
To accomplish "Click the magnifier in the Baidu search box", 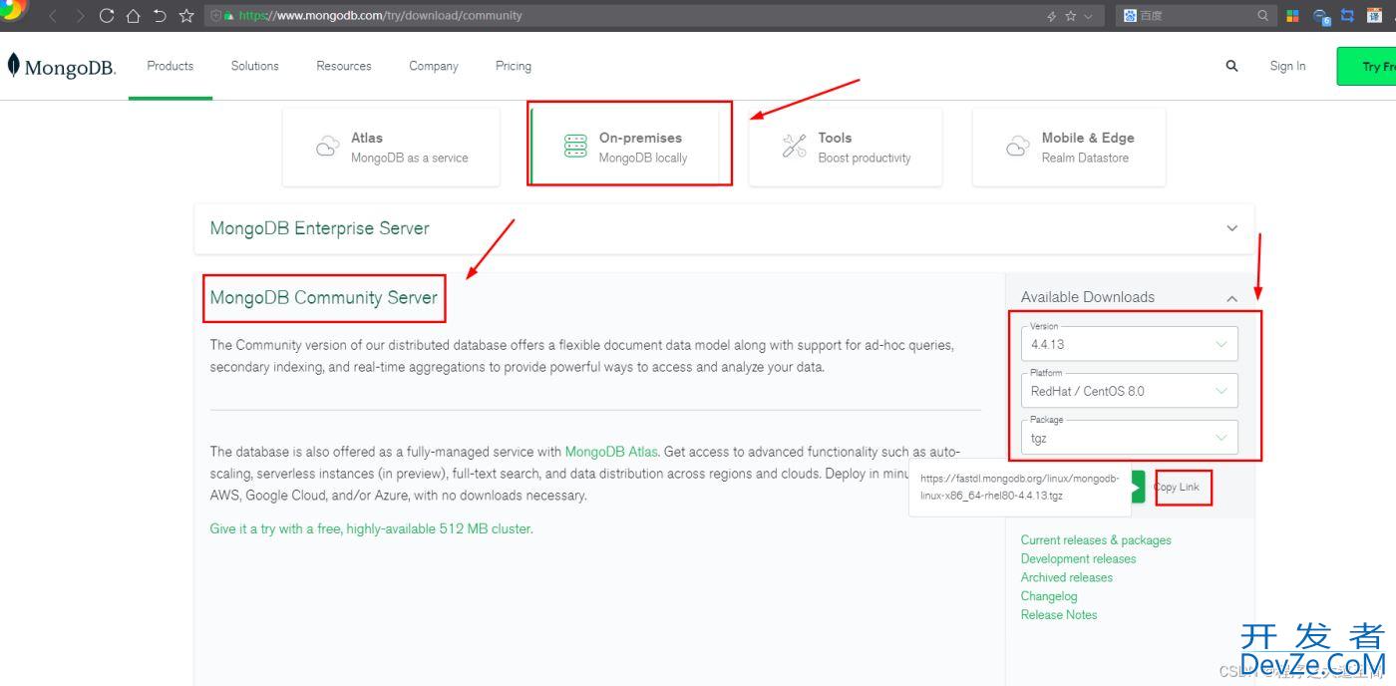I will point(1263,16).
